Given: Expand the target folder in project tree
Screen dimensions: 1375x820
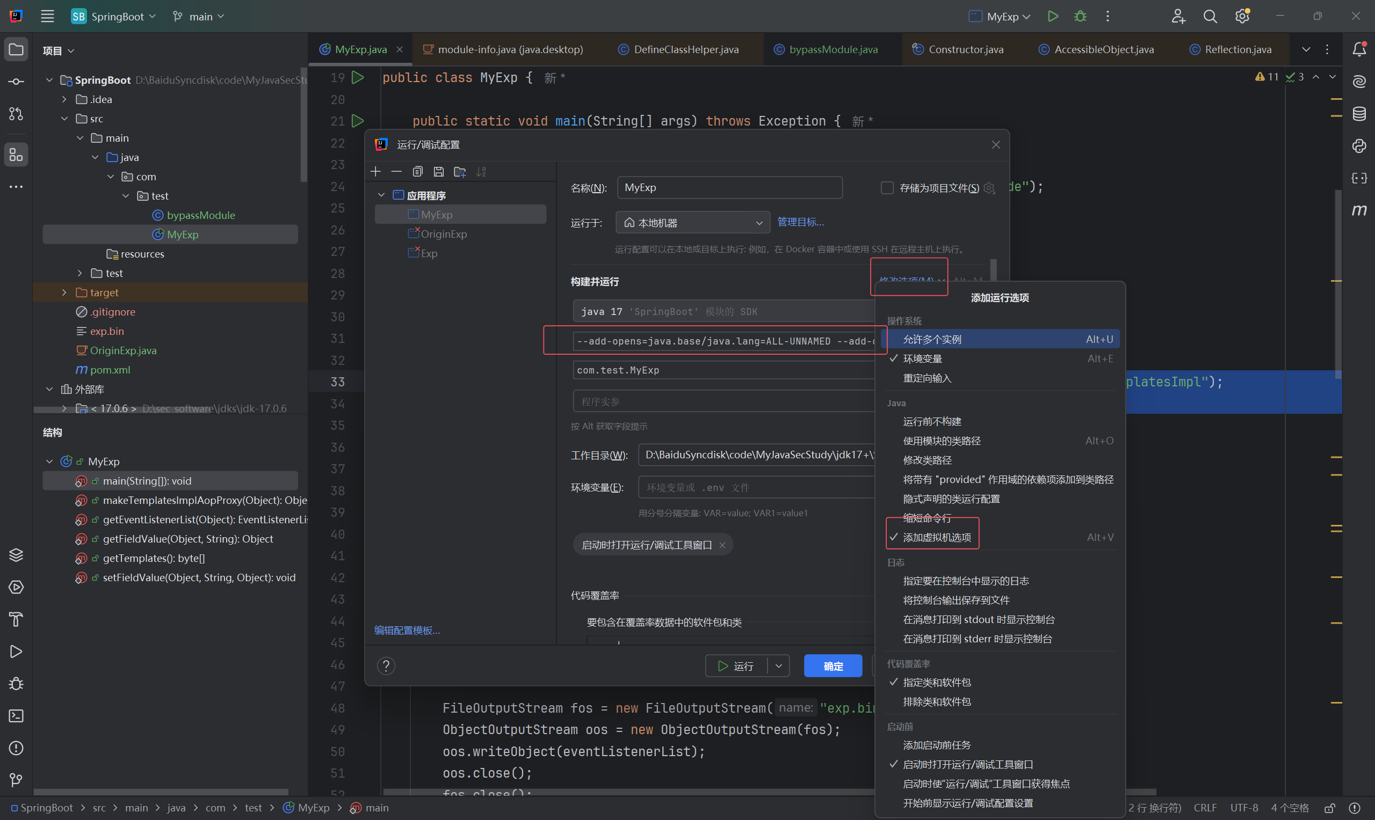Looking at the screenshot, I should (x=64, y=292).
